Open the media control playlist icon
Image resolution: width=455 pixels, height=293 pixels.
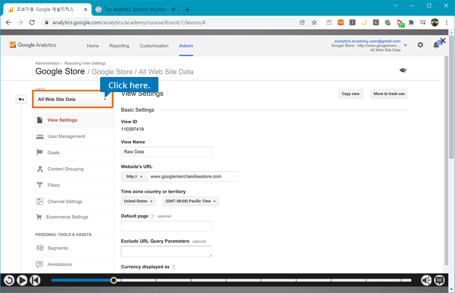423,22
